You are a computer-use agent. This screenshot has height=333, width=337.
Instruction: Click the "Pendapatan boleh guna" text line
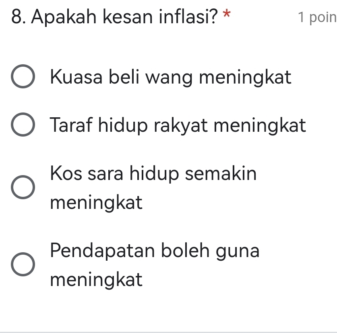click(x=155, y=251)
